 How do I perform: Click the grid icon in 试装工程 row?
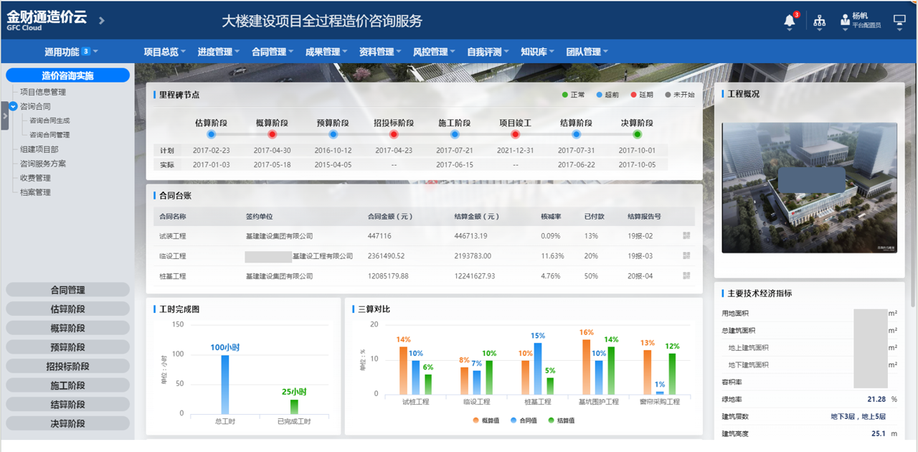(x=686, y=236)
